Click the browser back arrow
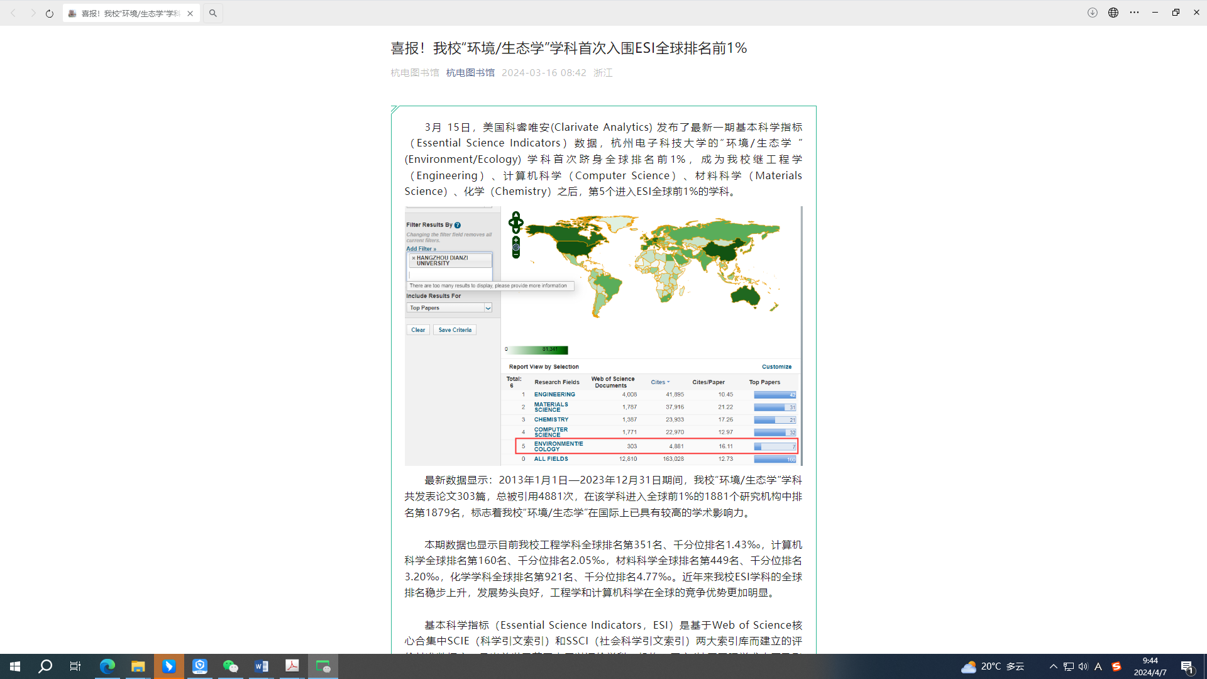This screenshot has height=679, width=1207. tap(13, 13)
